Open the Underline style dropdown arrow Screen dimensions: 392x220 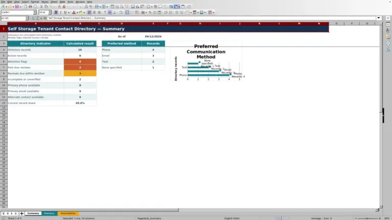click(x=69, y=12)
